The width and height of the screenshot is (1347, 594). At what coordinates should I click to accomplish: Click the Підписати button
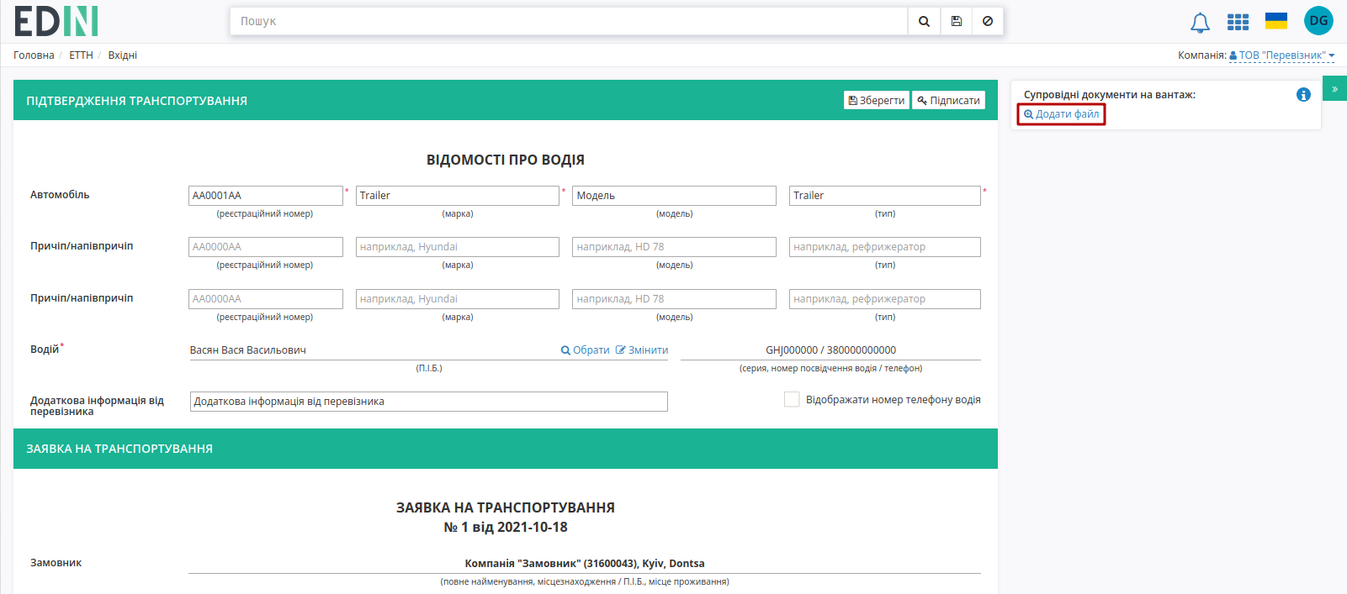(x=948, y=101)
